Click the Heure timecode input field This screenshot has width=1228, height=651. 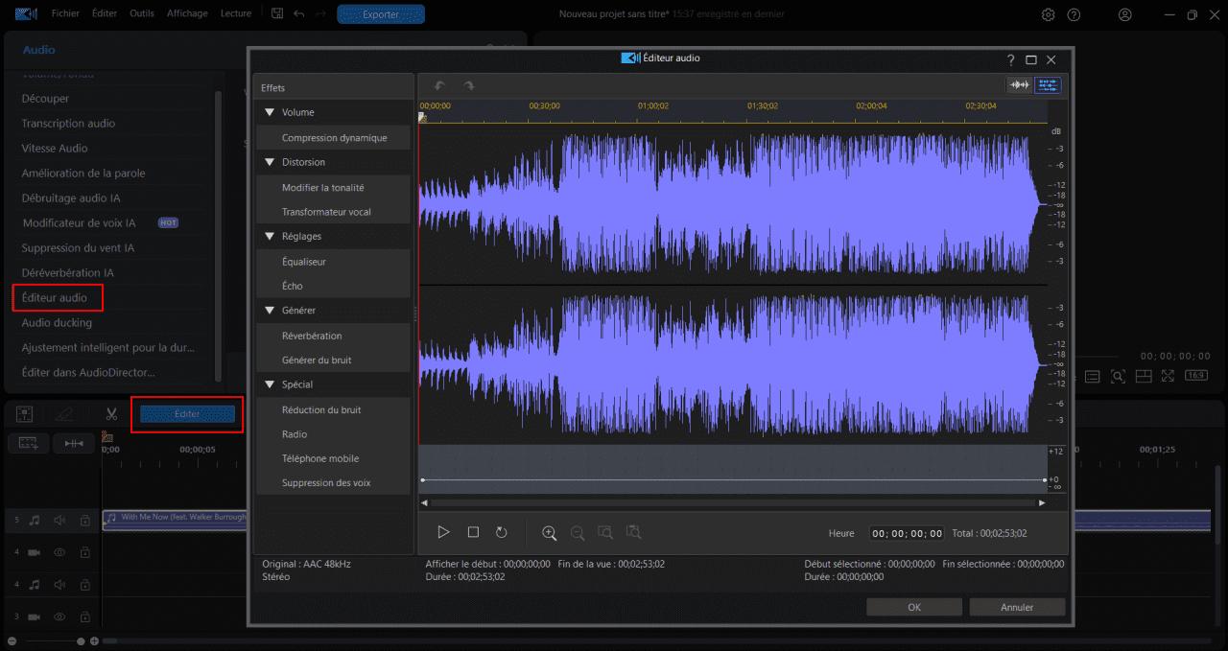(x=907, y=533)
